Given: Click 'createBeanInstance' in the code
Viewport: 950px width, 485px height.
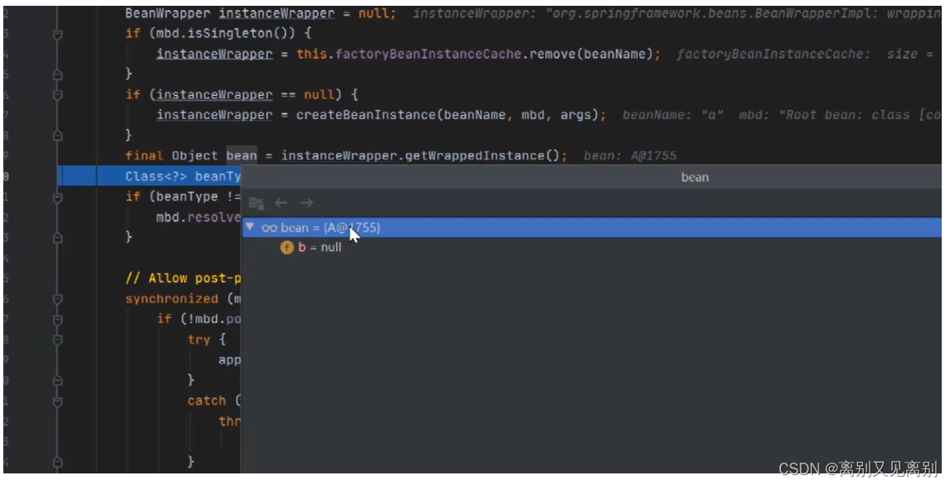Looking at the screenshot, I should 366,115.
